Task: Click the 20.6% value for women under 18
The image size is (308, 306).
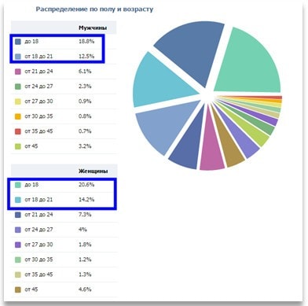Action: (86, 185)
